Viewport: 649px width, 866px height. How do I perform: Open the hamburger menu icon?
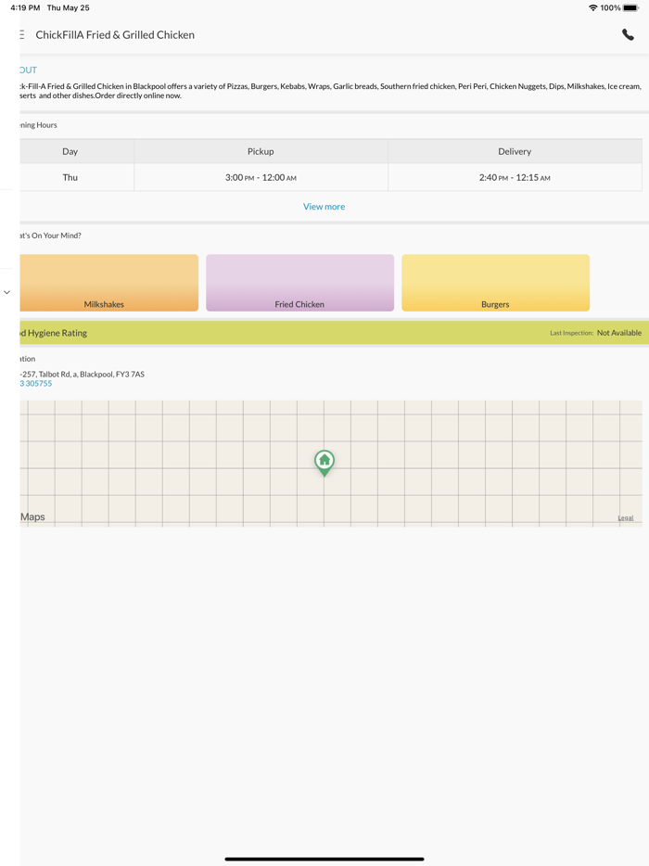21,35
